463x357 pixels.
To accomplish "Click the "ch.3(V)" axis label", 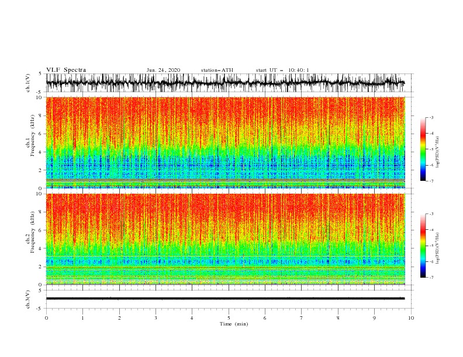I will 28,299.
